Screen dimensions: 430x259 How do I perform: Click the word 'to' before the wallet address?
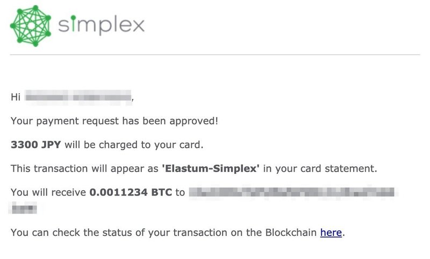click(180, 192)
